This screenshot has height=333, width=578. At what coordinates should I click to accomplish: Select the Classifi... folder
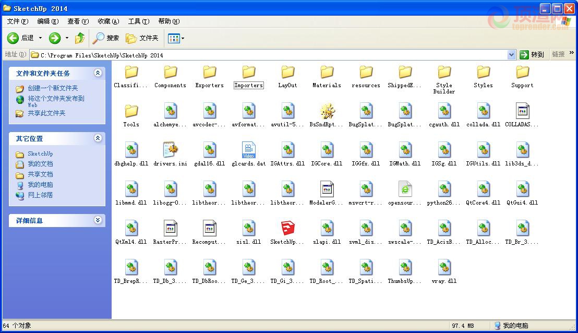131,77
